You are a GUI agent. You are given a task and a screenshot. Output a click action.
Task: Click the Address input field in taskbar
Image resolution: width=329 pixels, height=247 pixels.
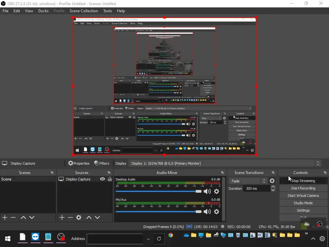pos(115,239)
